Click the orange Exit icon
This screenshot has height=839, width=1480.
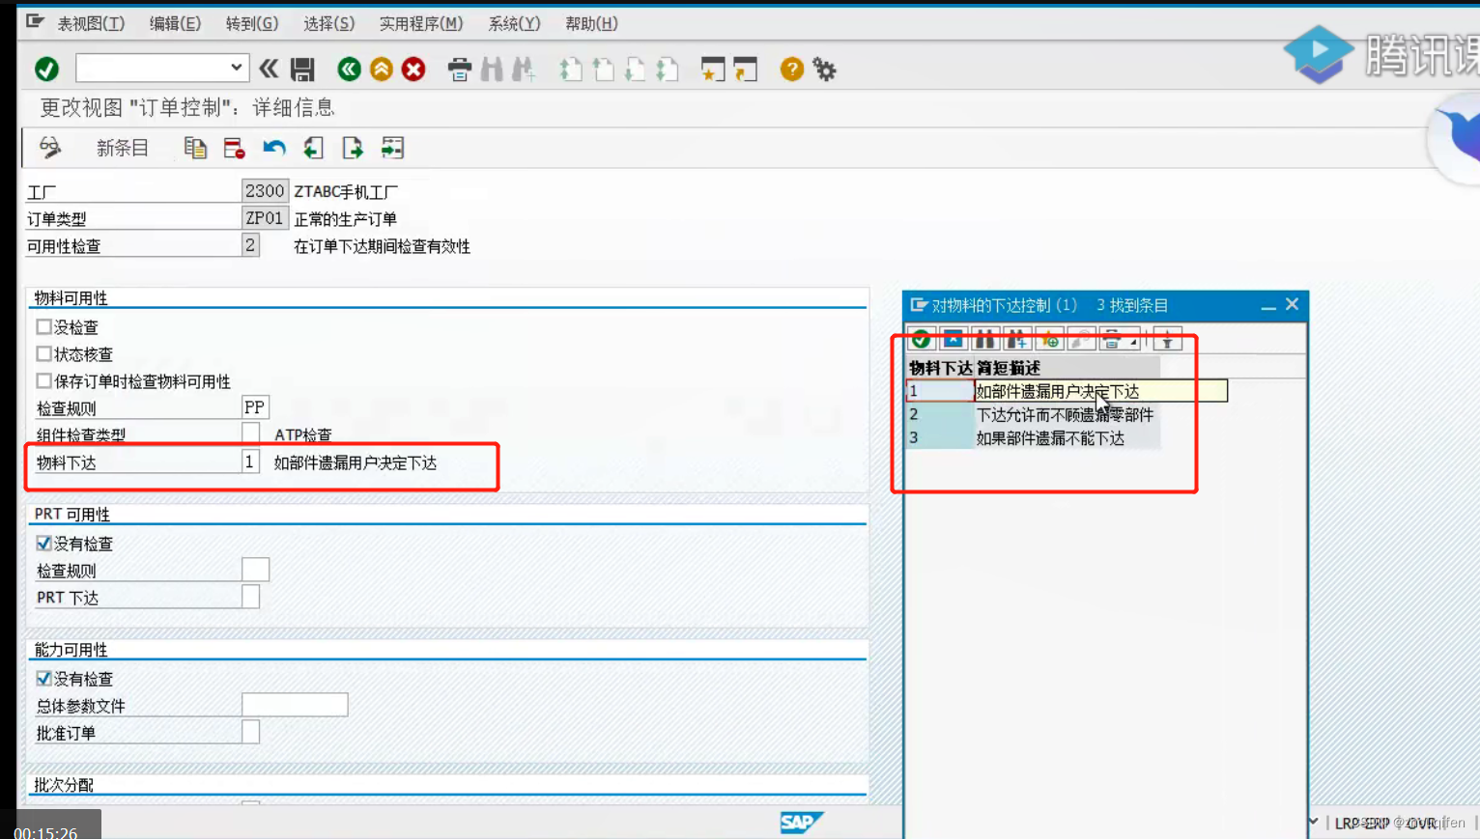[x=382, y=69]
